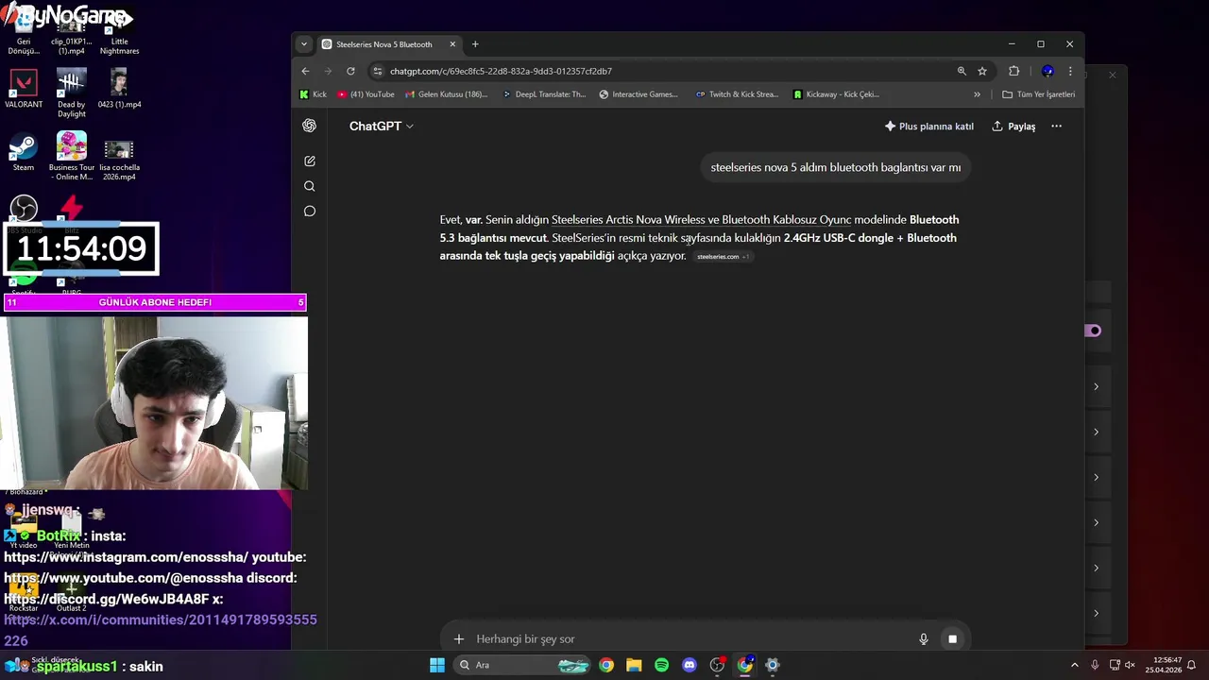Open Tüm Yer İşaretleri bookmarks folder
Screen dimensions: 1209x680
point(1039,94)
